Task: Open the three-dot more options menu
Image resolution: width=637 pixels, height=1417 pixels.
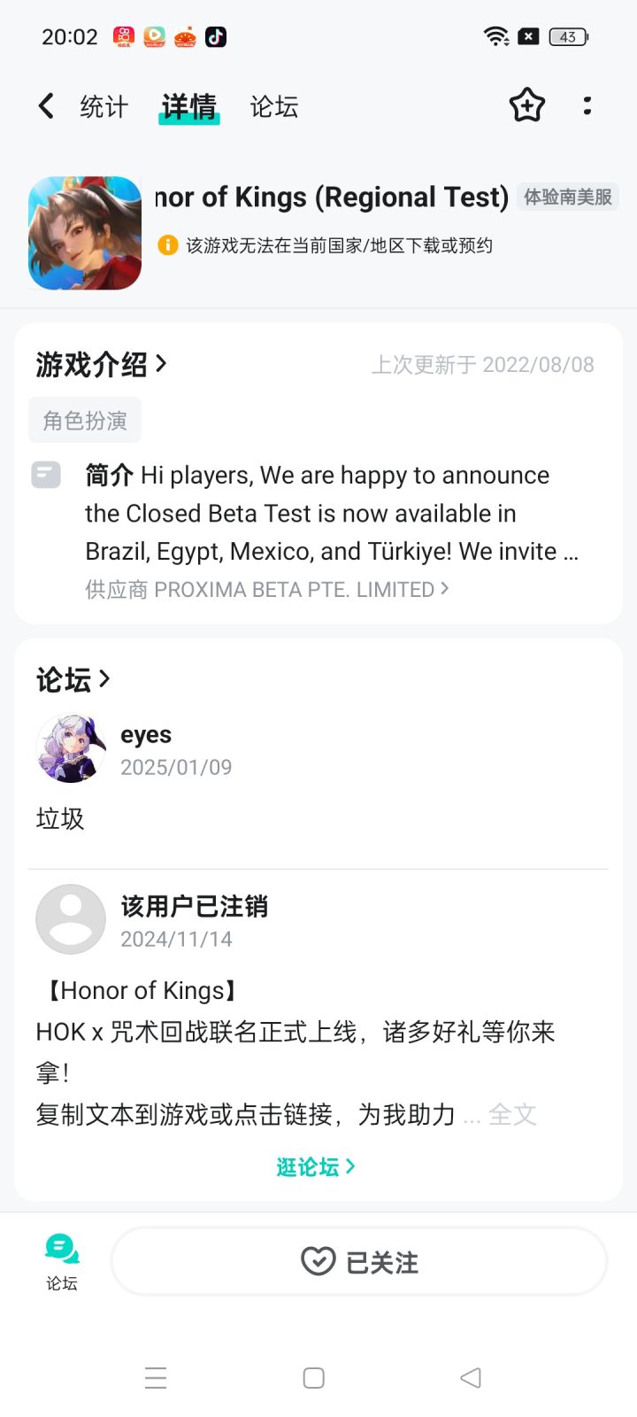Action: point(587,106)
